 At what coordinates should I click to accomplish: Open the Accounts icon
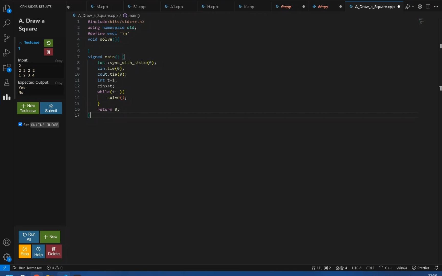click(7, 242)
